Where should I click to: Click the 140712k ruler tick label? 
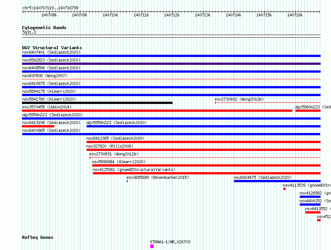click(172, 15)
